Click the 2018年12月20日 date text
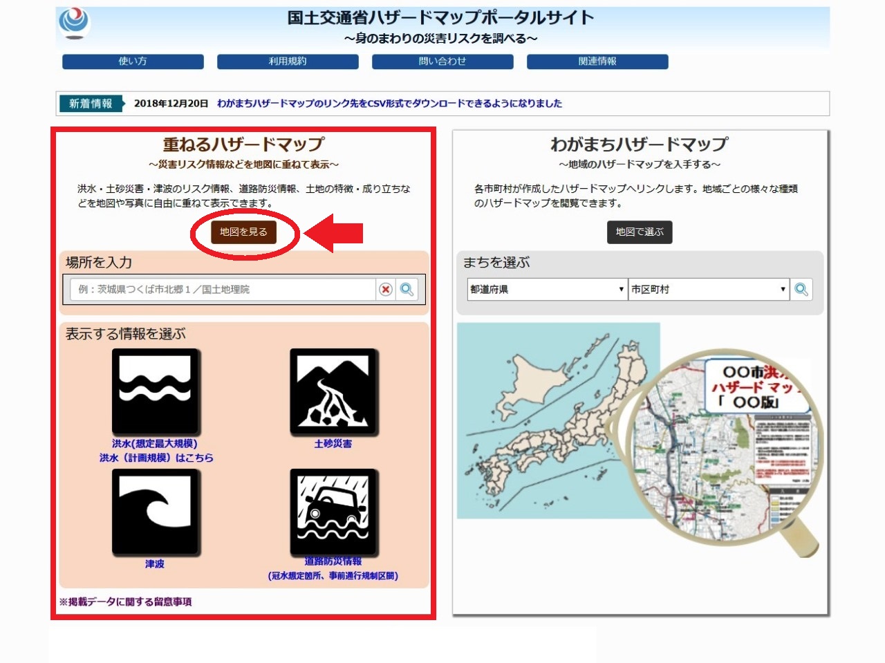This screenshot has height=663, width=885. (x=171, y=104)
